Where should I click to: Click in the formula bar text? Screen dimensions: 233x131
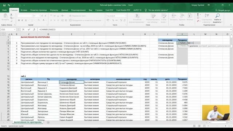click(x=47, y=29)
